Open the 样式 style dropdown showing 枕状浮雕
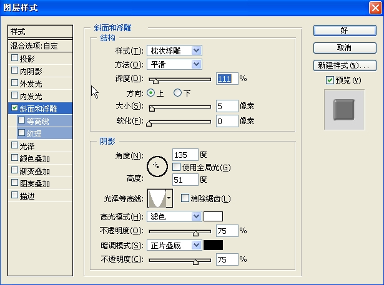 click(174, 51)
